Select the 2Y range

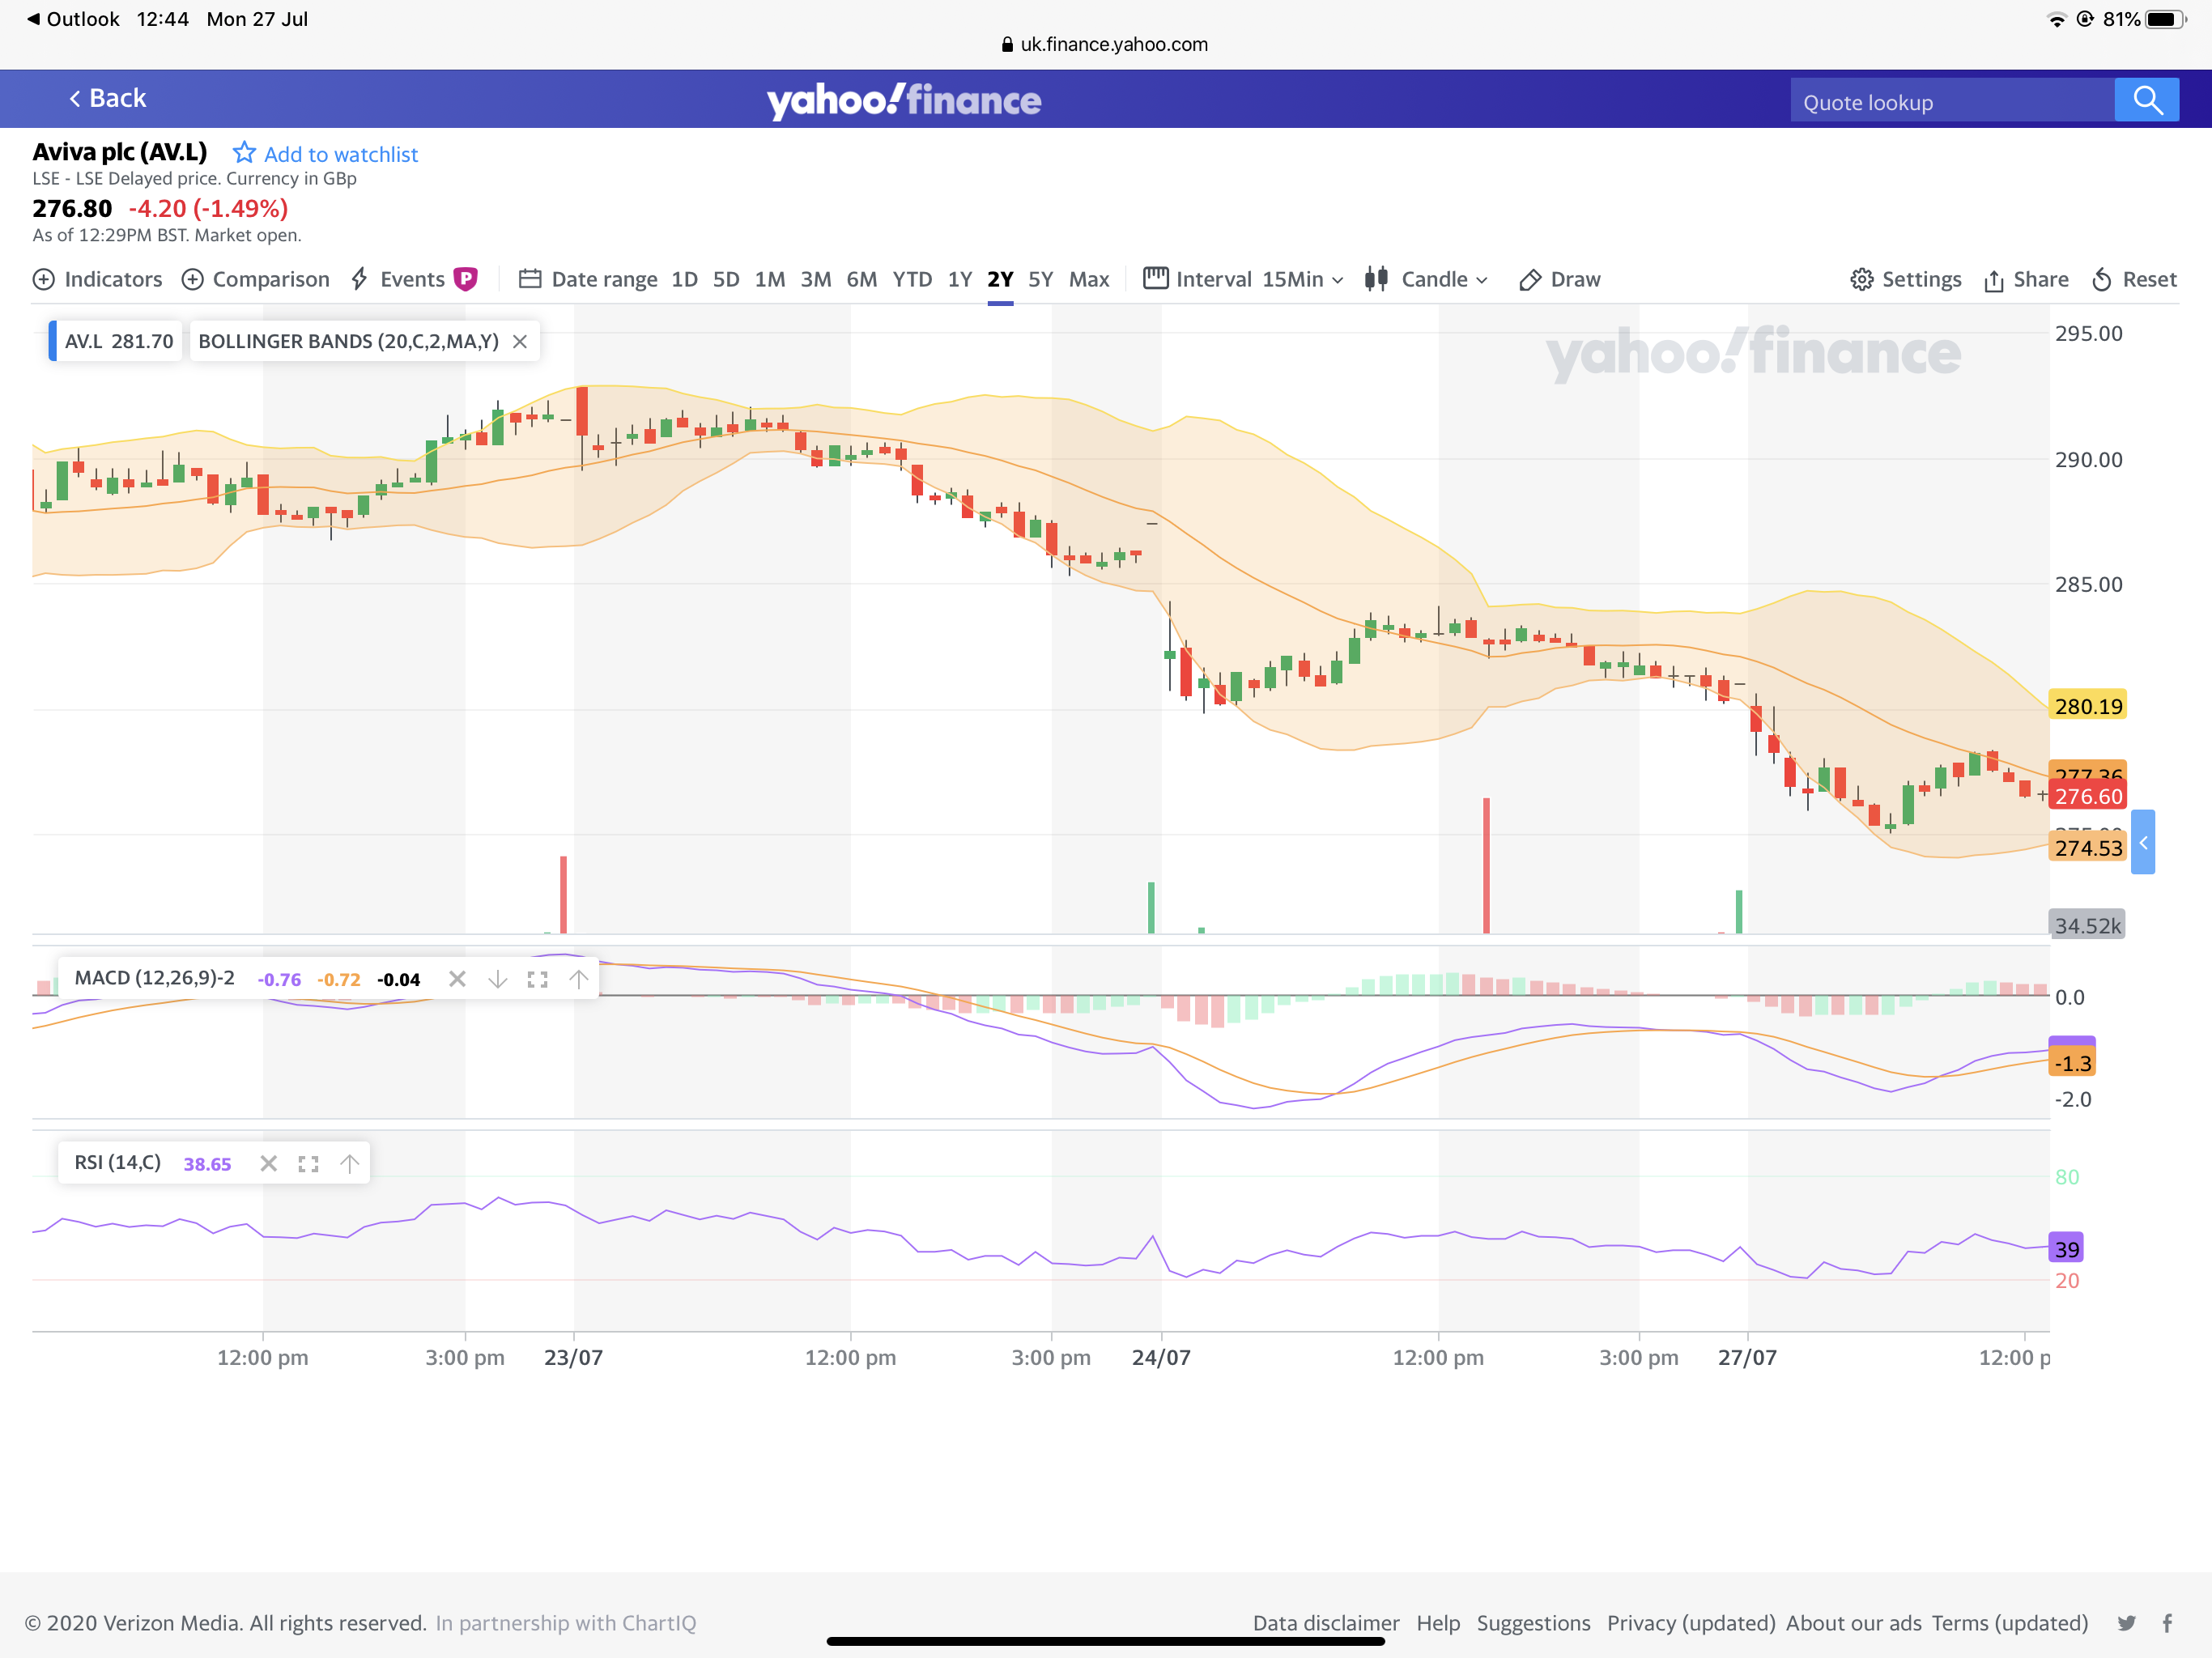tap(1000, 279)
